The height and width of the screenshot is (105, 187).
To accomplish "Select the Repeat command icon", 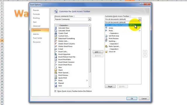I will point(56,83).
